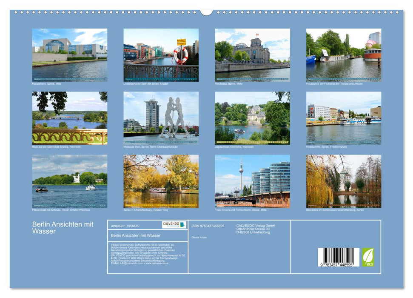The image size is (413, 298).
Task: Expand the Artikel-Nr. 1958410 field
Action: 125,226
